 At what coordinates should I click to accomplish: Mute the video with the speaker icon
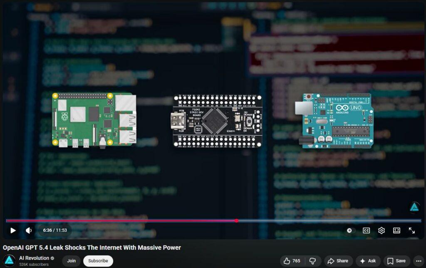(29, 230)
